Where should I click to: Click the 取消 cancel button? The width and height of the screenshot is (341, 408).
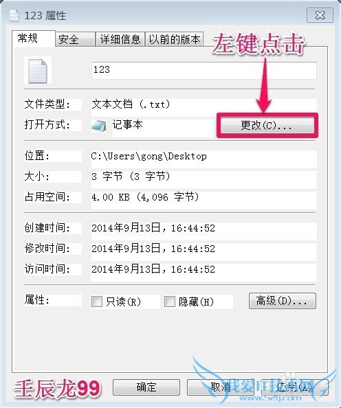coord(221,387)
